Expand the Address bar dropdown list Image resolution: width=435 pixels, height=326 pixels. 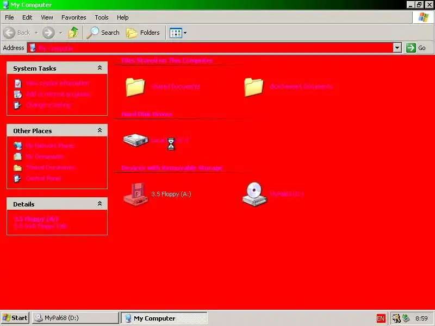pyautogui.click(x=397, y=48)
